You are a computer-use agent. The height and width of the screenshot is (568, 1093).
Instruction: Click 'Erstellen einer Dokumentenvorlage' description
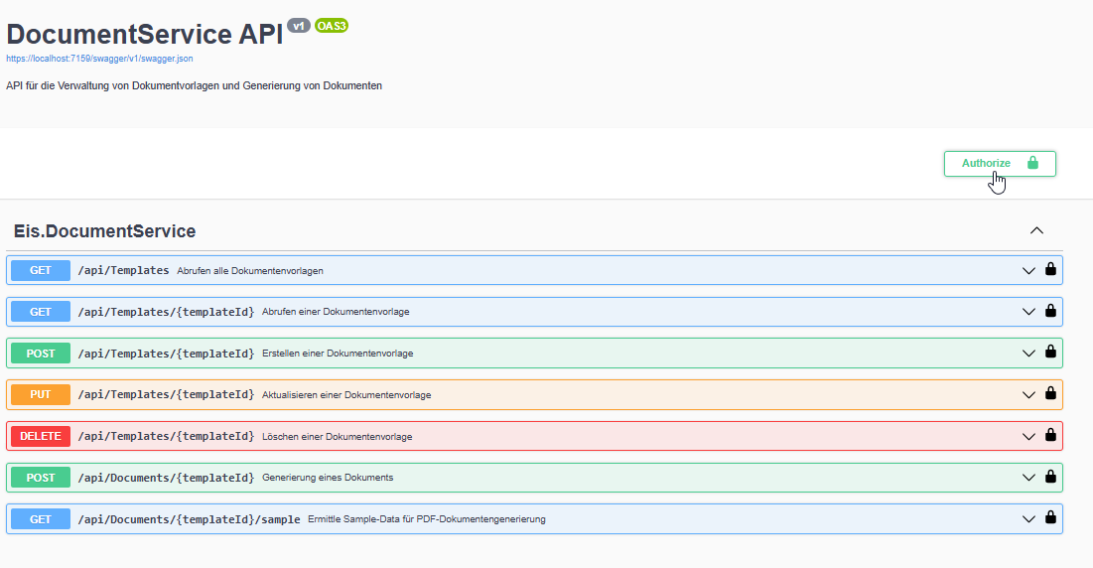[x=338, y=354]
